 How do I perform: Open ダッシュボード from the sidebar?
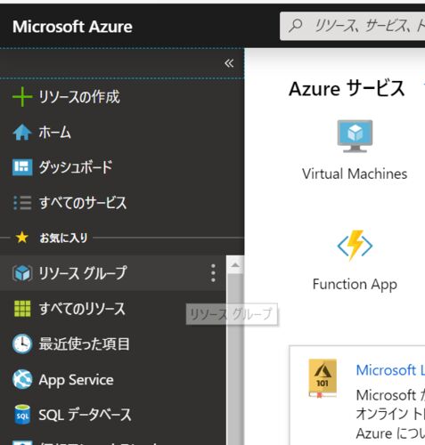(x=76, y=167)
